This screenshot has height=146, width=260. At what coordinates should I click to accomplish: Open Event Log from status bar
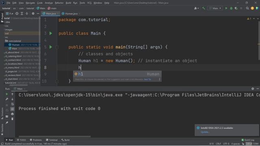click(248, 140)
